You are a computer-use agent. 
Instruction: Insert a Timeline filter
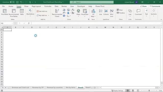point(121,13)
